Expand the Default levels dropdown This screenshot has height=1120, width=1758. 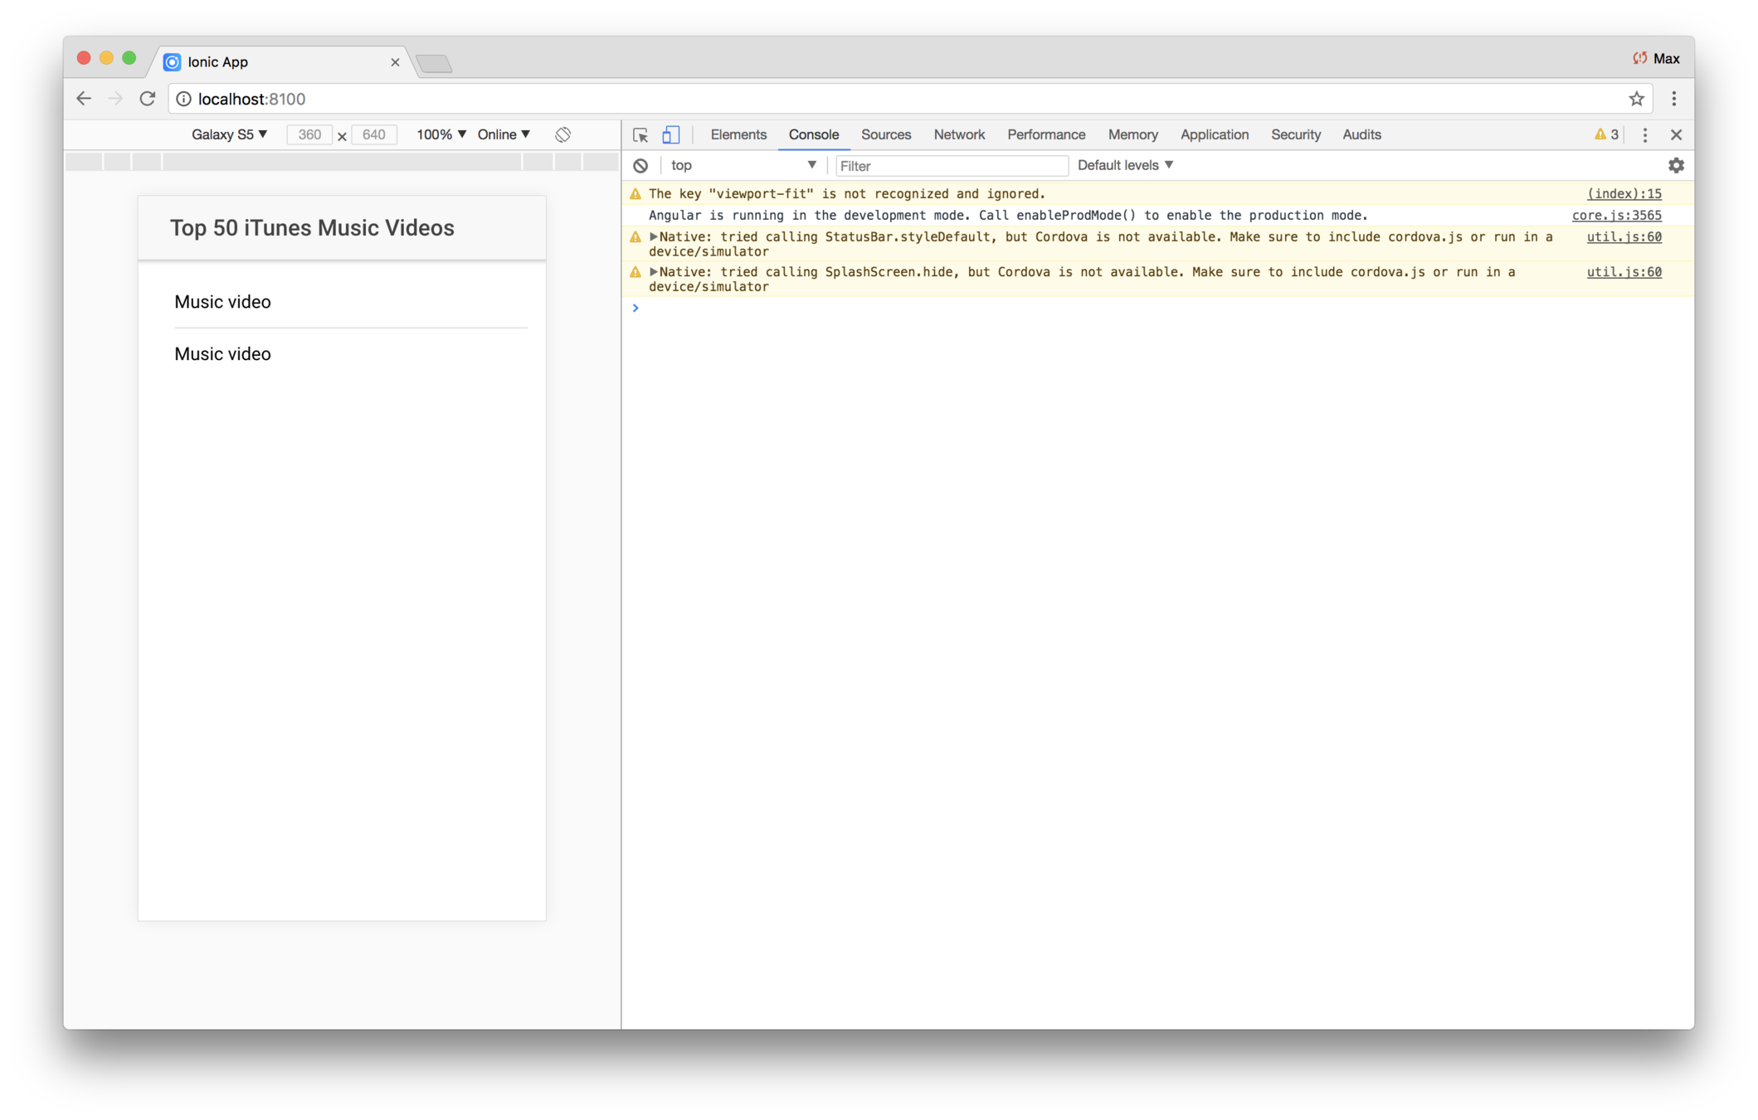1124,165
